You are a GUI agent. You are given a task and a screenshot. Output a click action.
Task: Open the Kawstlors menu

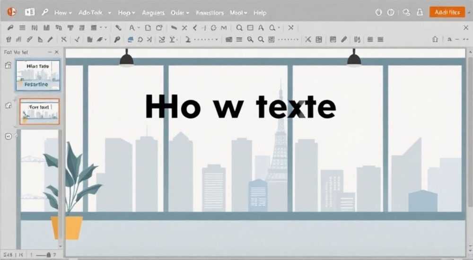click(x=210, y=13)
